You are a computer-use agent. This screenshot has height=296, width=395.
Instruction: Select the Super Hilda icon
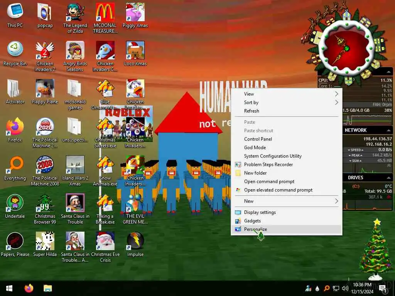(45, 244)
